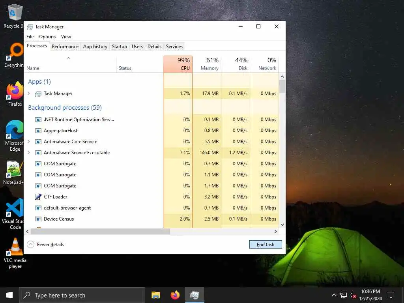Image resolution: width=404 pixels, height=303 pixels.
Task: Click the taskbar search box
Action: 82,295
